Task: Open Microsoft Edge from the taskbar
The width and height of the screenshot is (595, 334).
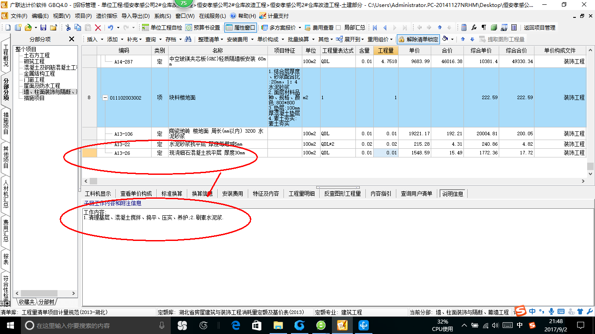Action: (x=236, y=325)
